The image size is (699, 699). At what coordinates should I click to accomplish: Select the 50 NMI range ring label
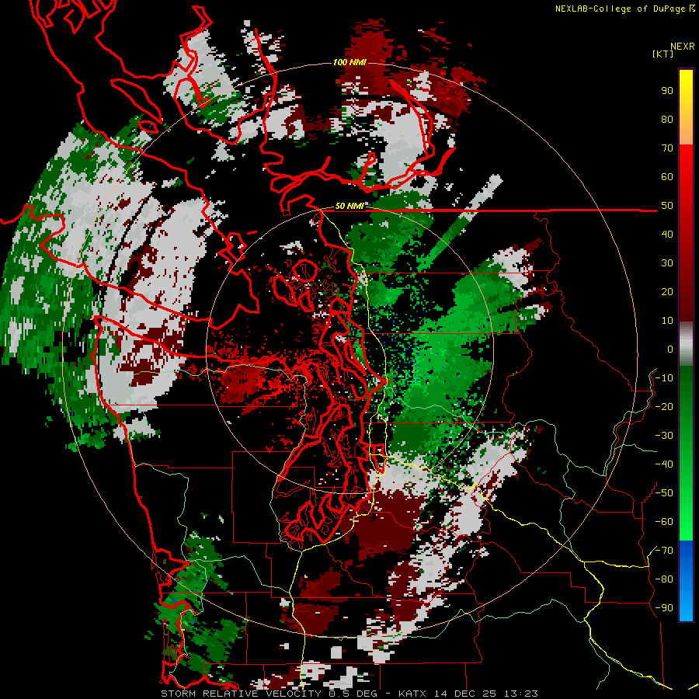coord(349,206)
